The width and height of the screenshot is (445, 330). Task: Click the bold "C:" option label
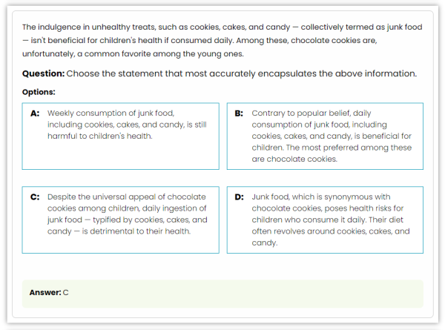click(x=35, y=197)
